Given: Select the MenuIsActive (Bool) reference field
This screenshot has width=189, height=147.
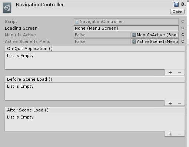Looking at the screenshot, I should (x=155, y=35).
